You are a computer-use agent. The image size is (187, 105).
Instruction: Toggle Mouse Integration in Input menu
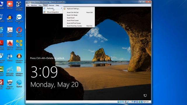(53, 12)
